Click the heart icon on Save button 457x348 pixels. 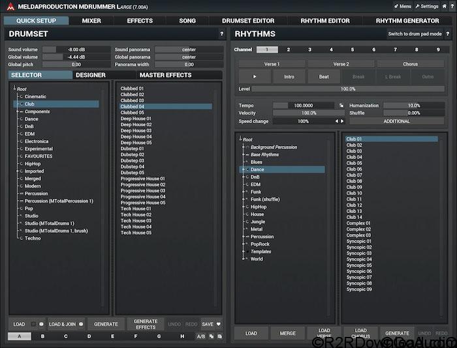(x=218, y=324)
